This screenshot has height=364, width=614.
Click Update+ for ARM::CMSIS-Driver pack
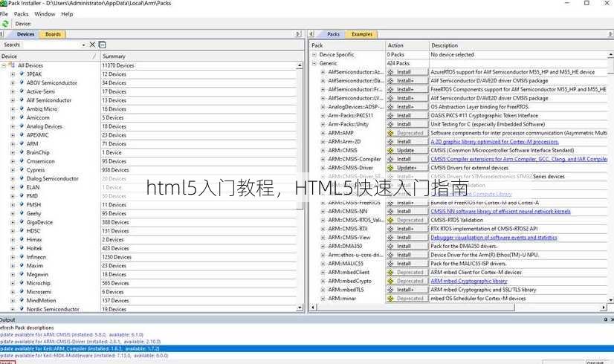click(x=407, y=168)
